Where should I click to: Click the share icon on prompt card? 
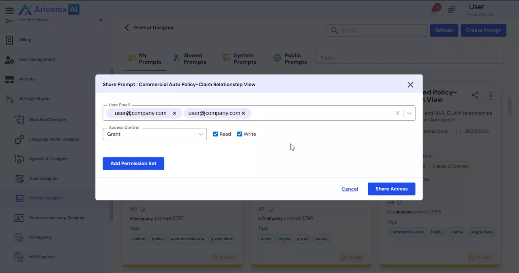click(475, 95)
